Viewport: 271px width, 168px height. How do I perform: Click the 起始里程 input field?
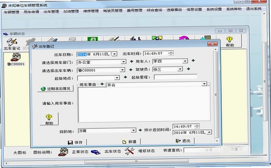tap(175, 77)
